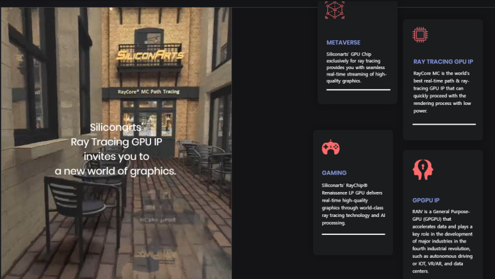The height and width of the screenshot is (279, 495).
Task: Click the 'a new world of graphics.' text
Action: coord(115,171)
